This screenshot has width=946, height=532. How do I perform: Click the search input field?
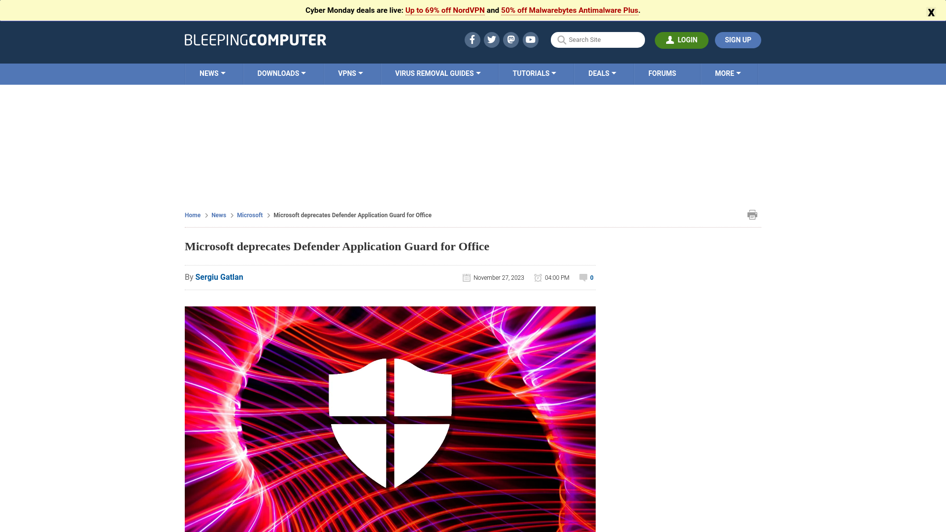coord(598,39)
